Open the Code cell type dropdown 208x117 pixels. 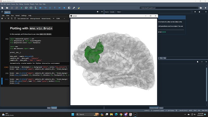(x=61, y=19)
